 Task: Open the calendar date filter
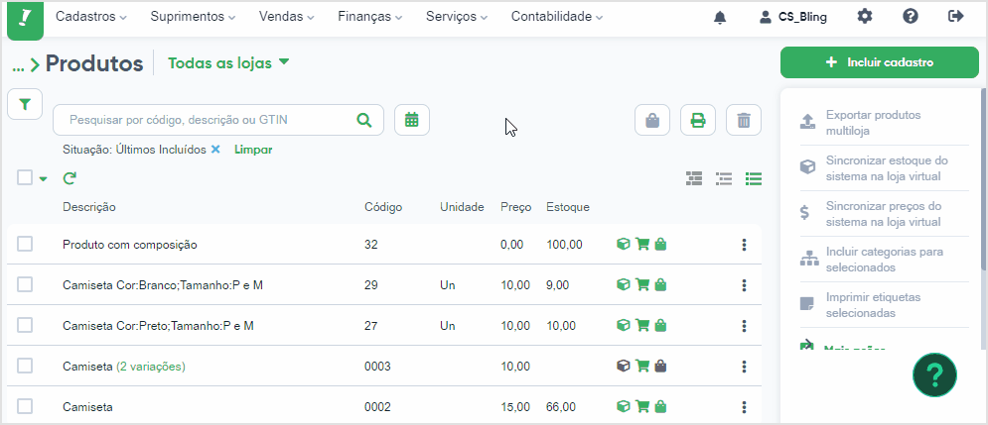[x=412, y=120]
